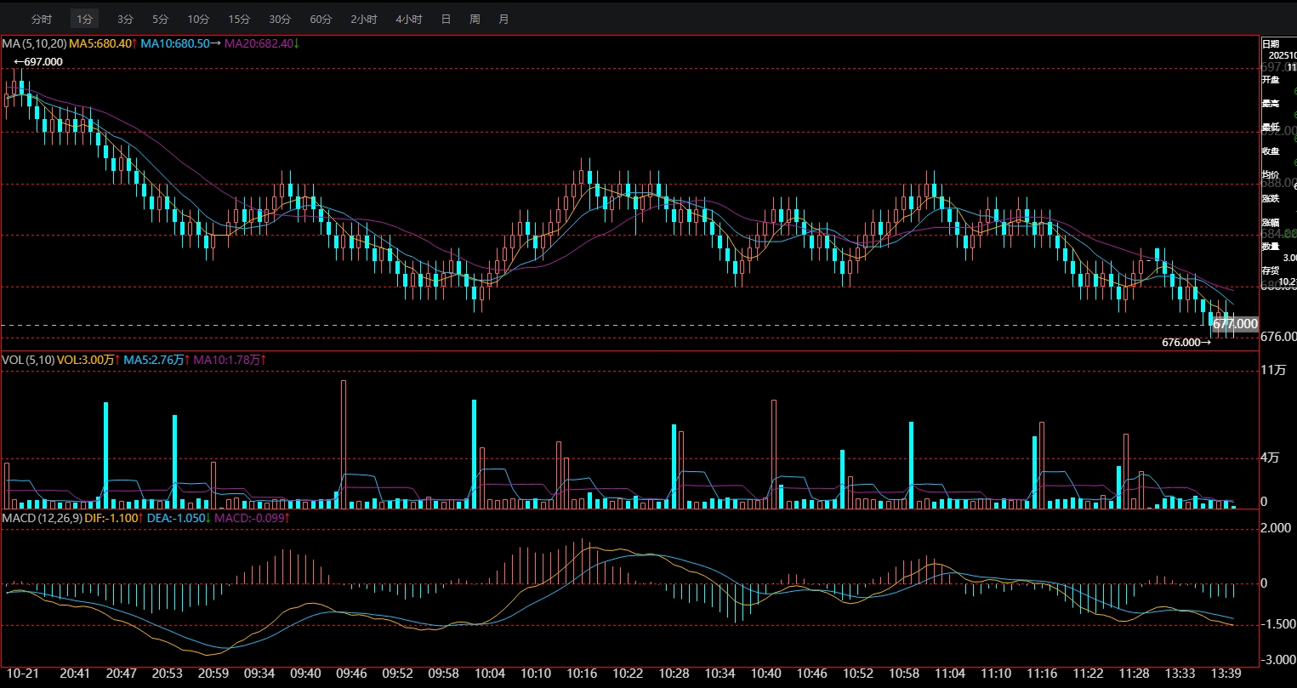
Task: Click the 11万 volume axis label
Action: tap(1273, 370)
